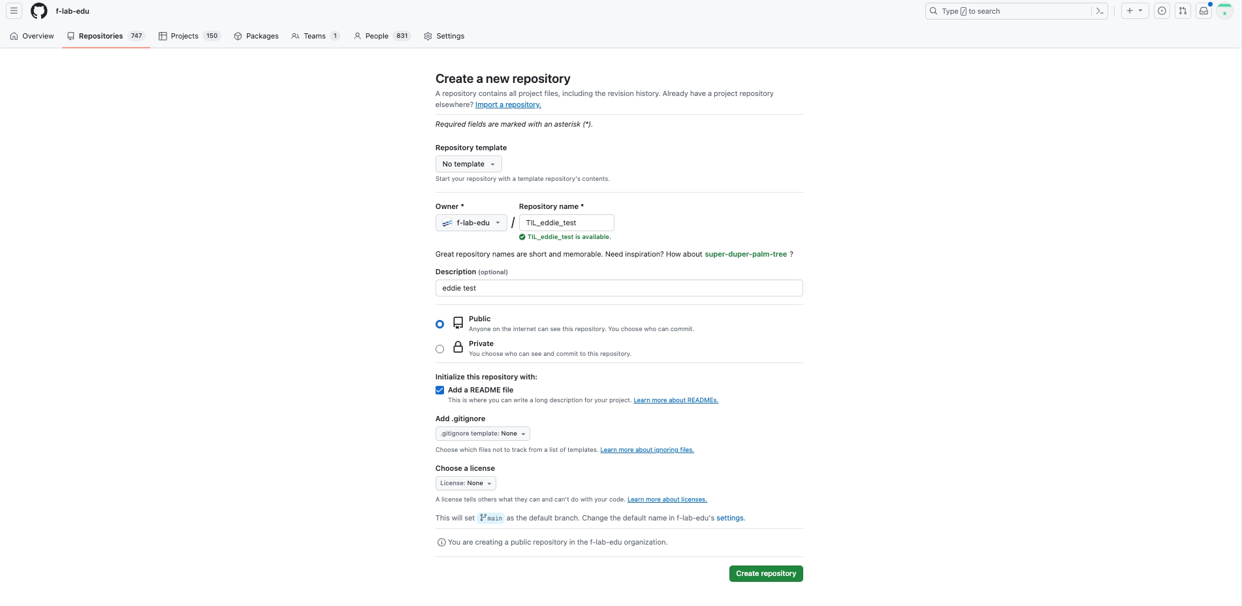Select the Public visibility radio button
Image resolution: width=1242 pixels, height=606 pixels.
pyautogui.click(x=439, y=324)
